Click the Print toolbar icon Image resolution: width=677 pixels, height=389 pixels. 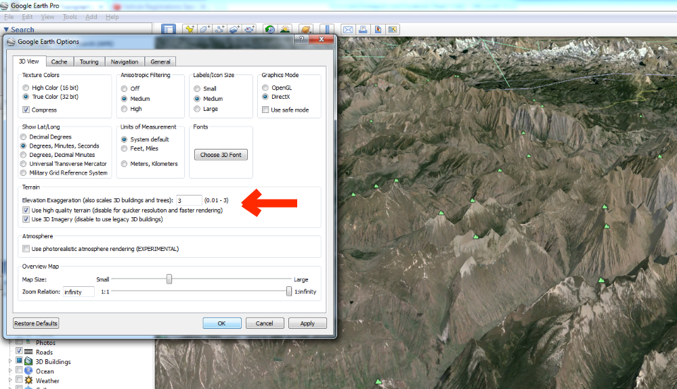point(363,29)
